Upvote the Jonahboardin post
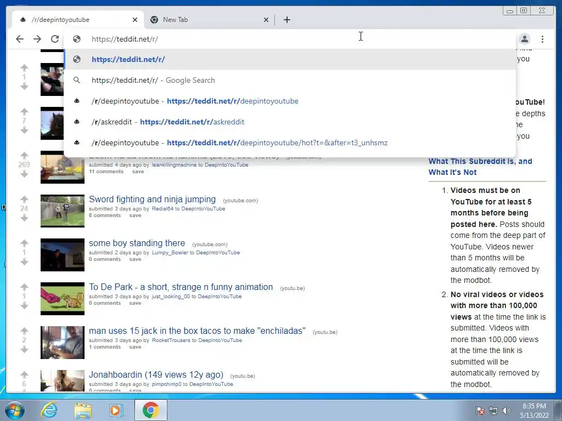 (24, 374)
